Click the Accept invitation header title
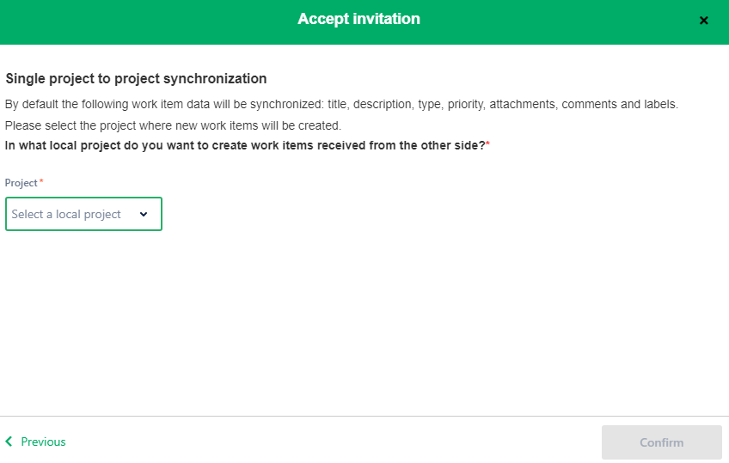 pyautogui.click(x=358, y=19)
